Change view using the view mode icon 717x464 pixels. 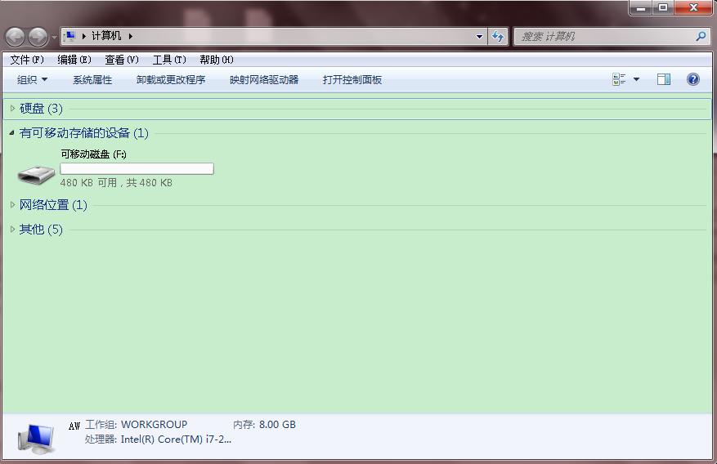coord(619,79)
